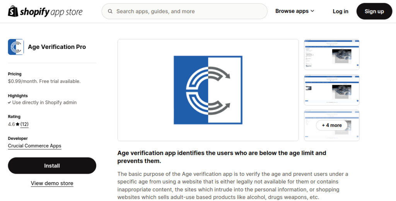Viewport: 396px width, 201px height.
Task: Open the Log in link
Action: point(340,11)
